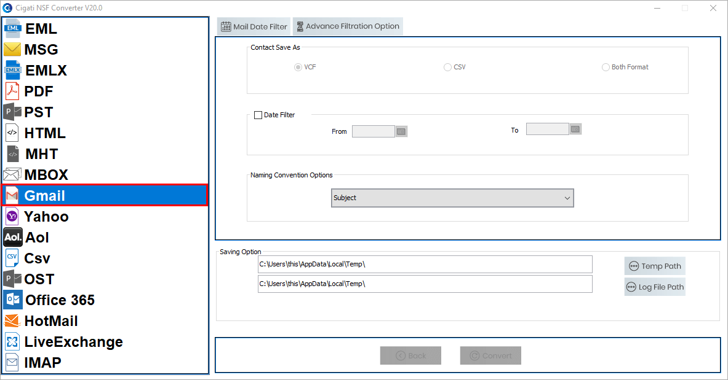
Task: Click the To date input field
Action: (x=548, y=129)
